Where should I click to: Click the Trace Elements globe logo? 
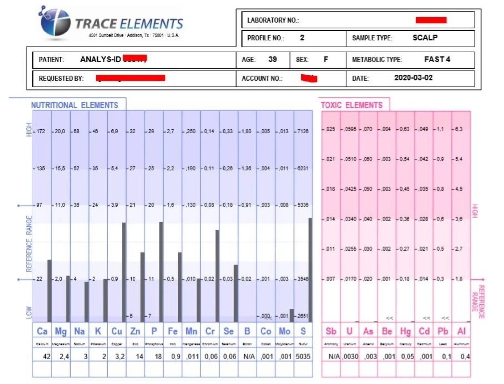pos(55,22)
